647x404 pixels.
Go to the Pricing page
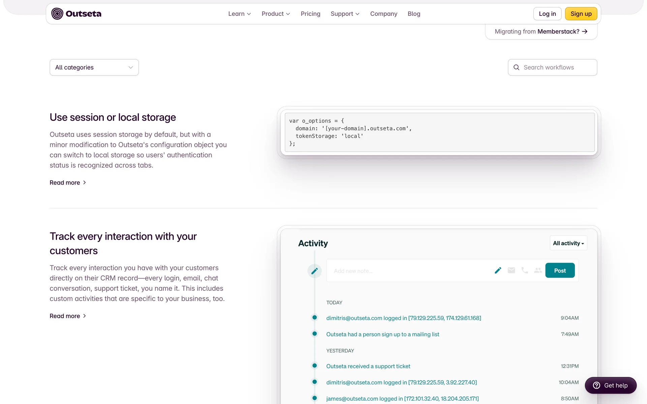tap(310, 14)
